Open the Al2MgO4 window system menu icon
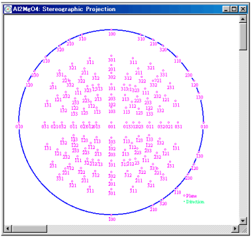 [x=8, y=9]
